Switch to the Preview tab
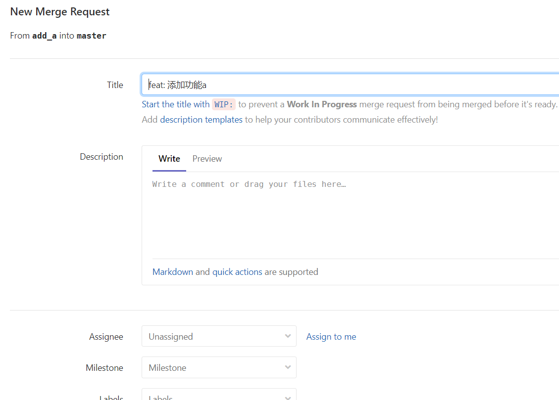 point(207,159)
